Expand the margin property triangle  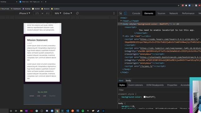coord(131,106)
